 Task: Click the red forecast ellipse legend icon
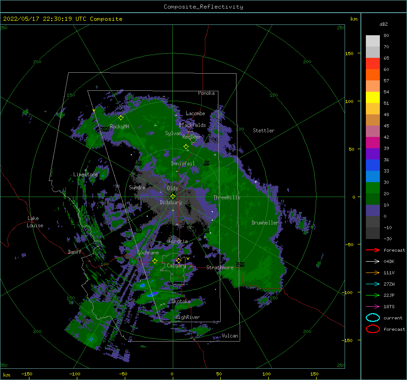click(373, 329)
